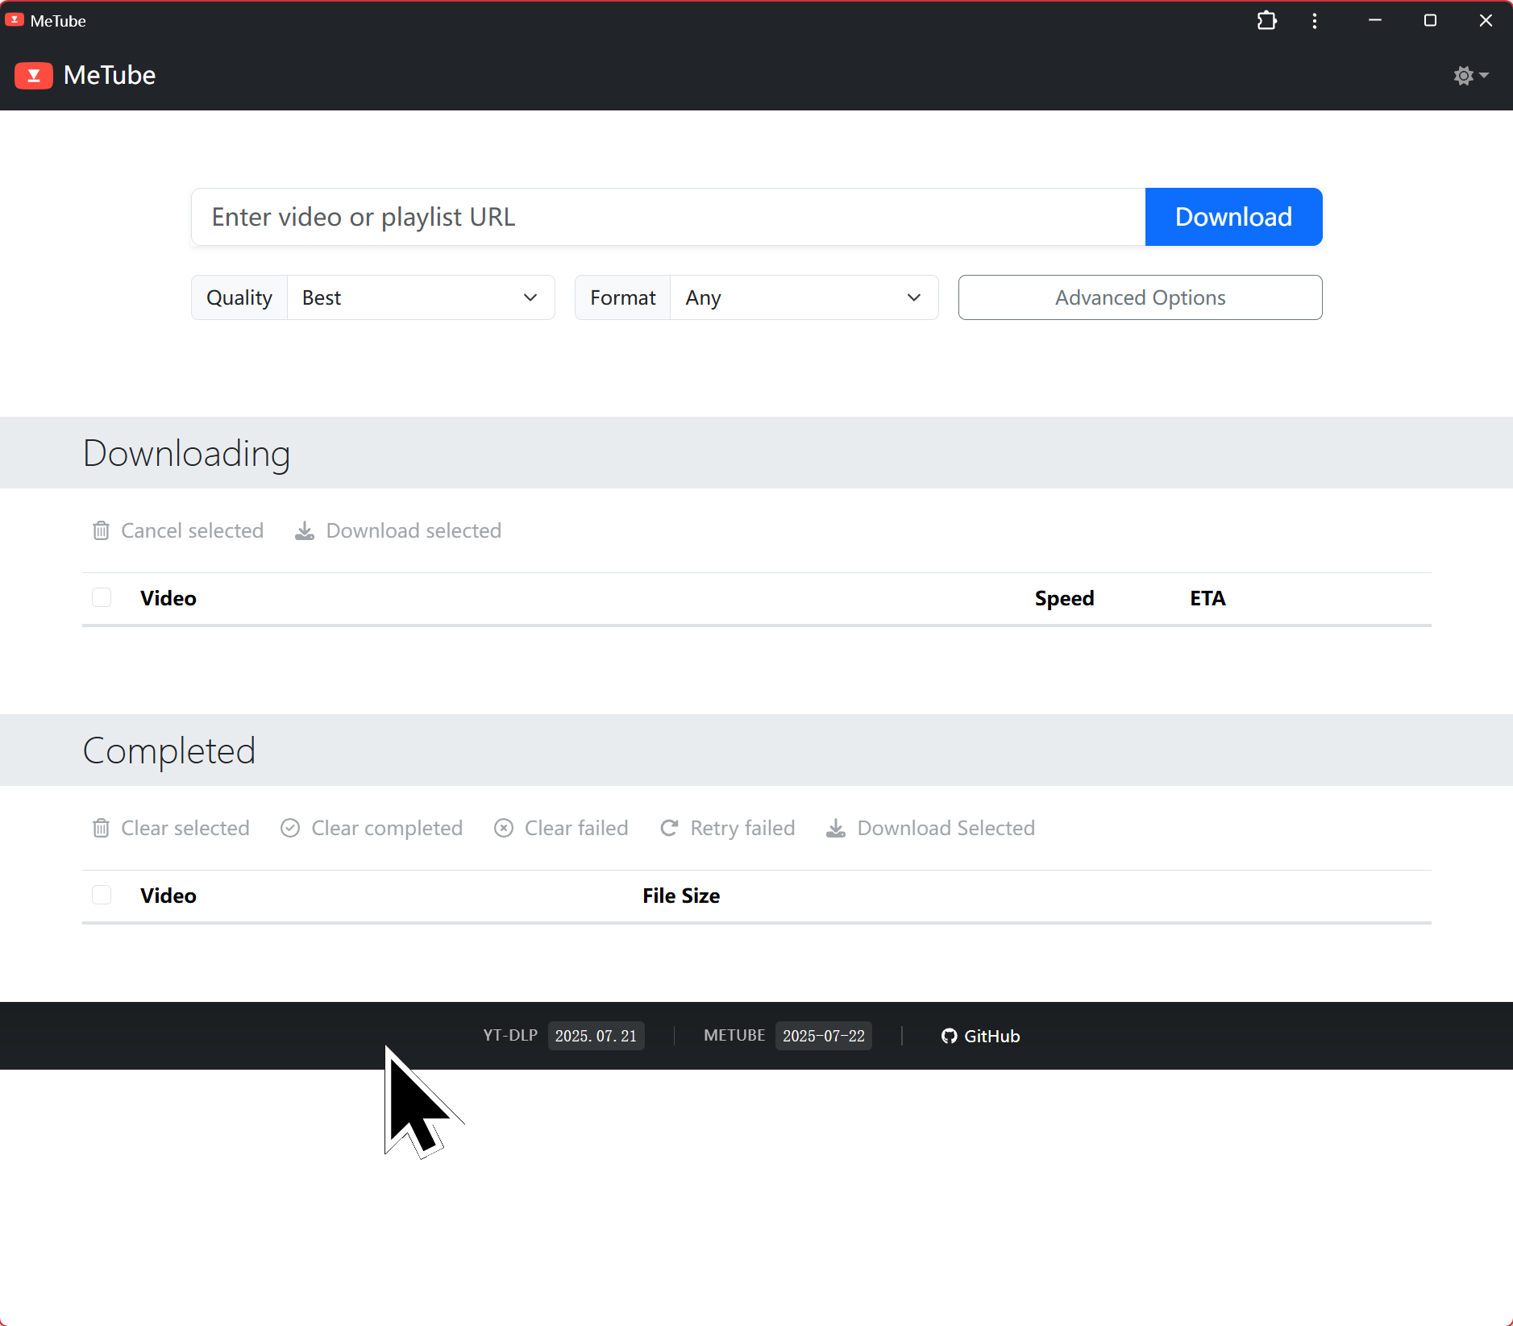Open the Quality dropdown showing Best
Viewport: 1513px width, 1326px height.
(421, 297)
